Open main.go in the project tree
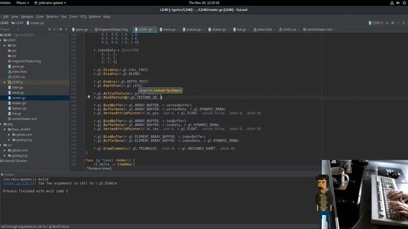This screenshot has width=408, height=229. (15, 88)
